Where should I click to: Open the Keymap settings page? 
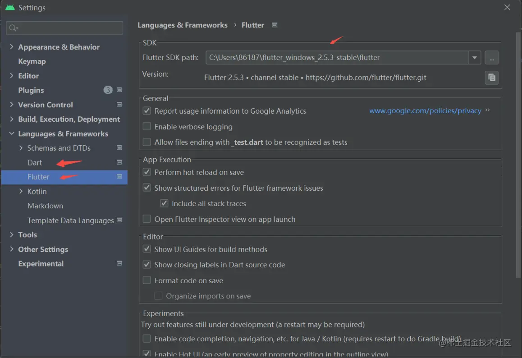[x=32, y=61]
